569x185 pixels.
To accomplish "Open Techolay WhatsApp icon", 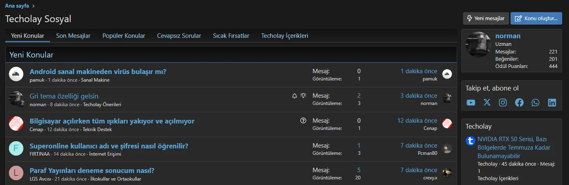I will pos(536,103).
